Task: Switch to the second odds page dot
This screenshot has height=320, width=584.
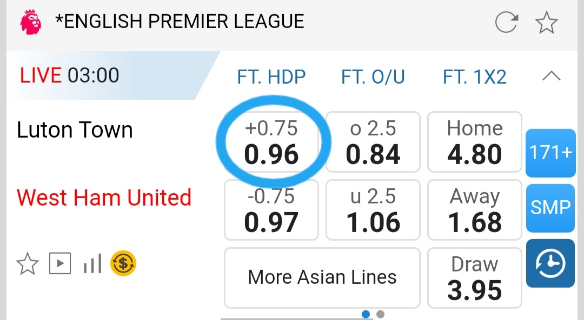Action: click(380, 314)
